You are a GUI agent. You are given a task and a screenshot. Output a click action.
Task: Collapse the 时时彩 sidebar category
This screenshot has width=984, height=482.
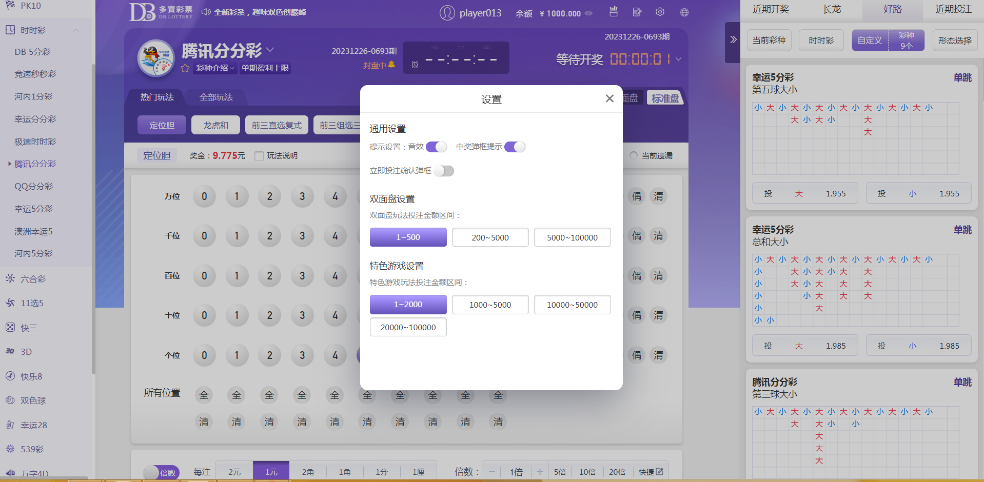coord(76,30)
